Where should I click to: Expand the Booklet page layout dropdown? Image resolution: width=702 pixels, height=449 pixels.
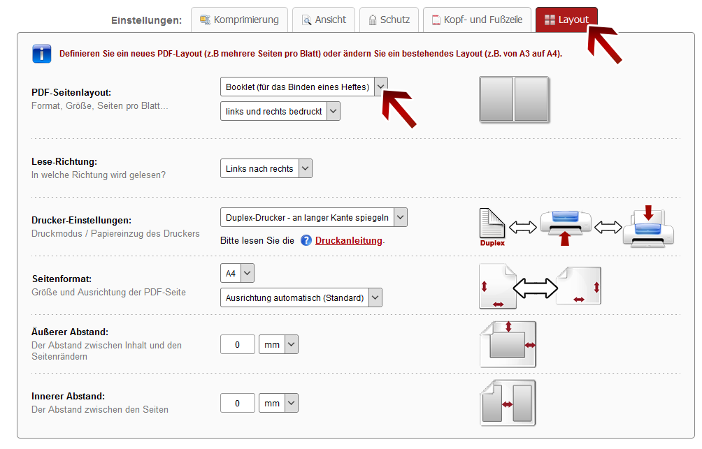coord(303,87)
